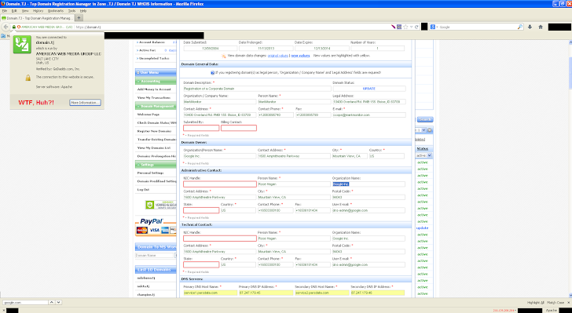This screenshot has height=313, width=572.
Task: Click the green identity badge in popup
Action: tap(22, 45)
